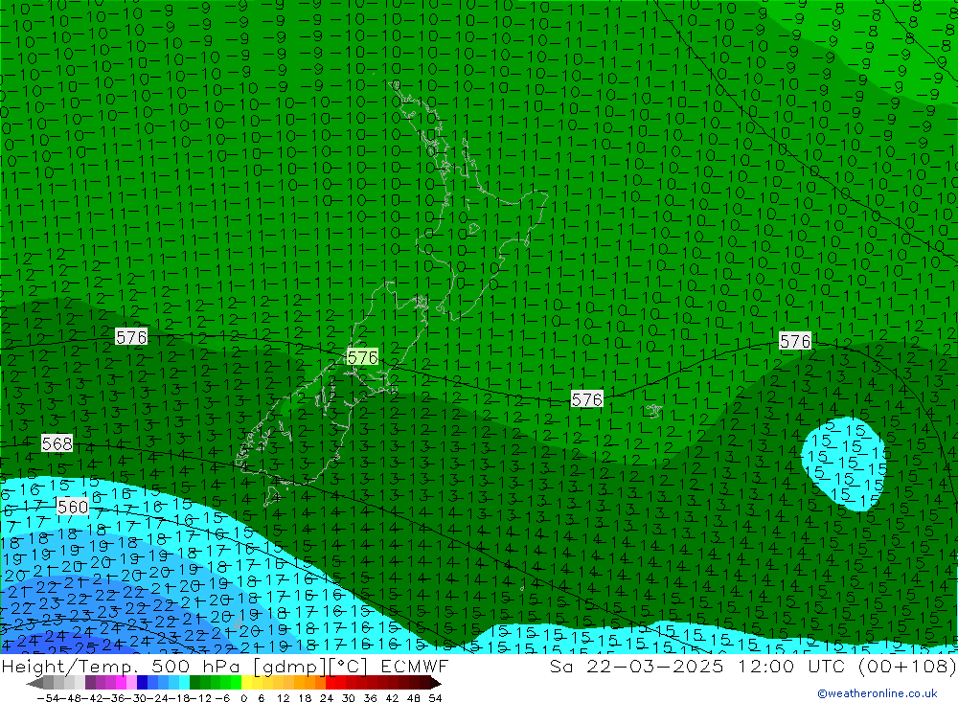Screen dimensions: 958x702
Task: Click the 568 height contour label
Action: coord(57,443)
